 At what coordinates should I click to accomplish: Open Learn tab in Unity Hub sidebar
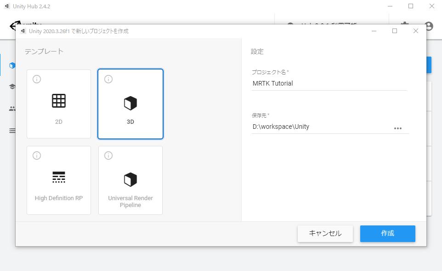pos(12,86)
